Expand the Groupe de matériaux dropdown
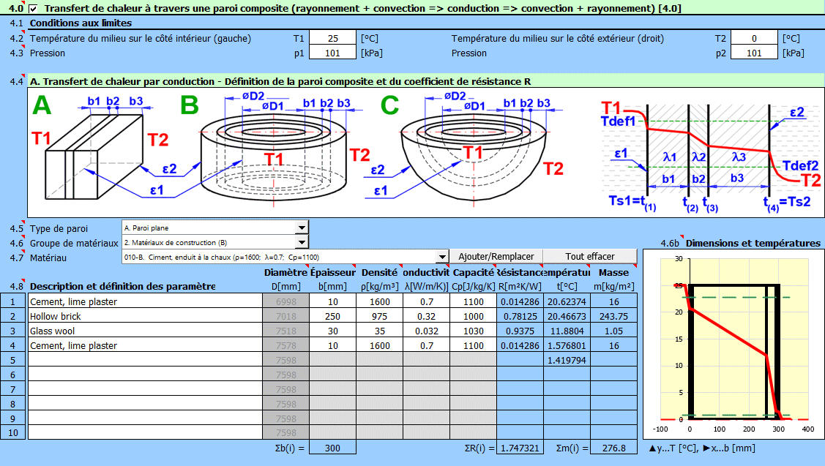The image size is (825, 466). 301,242
